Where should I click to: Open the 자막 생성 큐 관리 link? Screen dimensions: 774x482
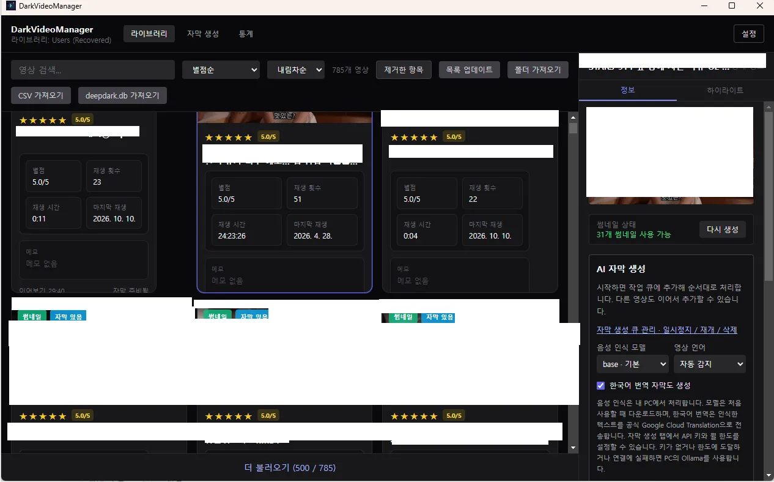click(x=667, y=330)
